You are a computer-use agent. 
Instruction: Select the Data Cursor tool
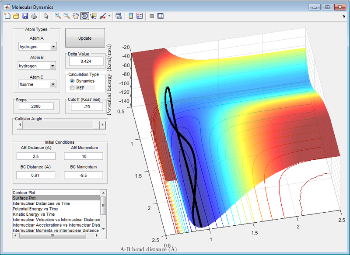tap(93, 16)
